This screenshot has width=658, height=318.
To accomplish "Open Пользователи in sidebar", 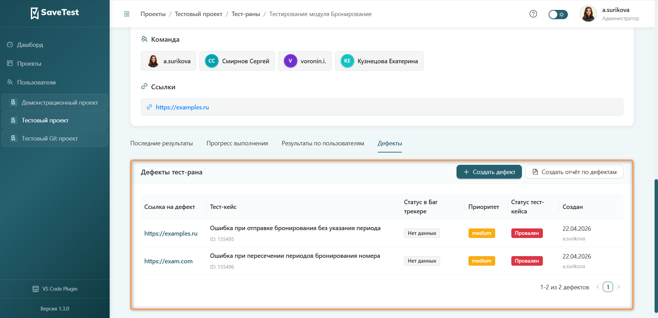I will (x=36, y=82).
